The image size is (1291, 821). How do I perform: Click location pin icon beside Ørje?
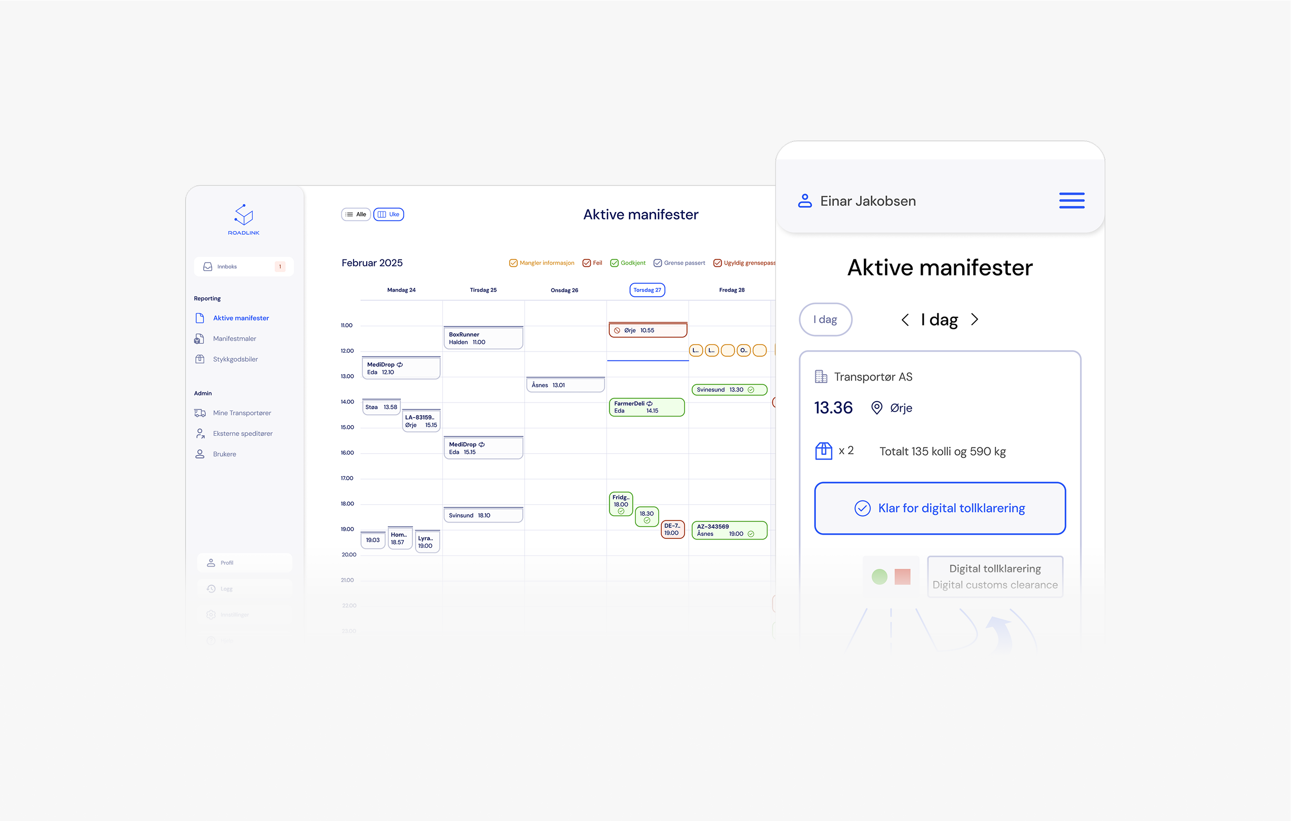[876, 408]
